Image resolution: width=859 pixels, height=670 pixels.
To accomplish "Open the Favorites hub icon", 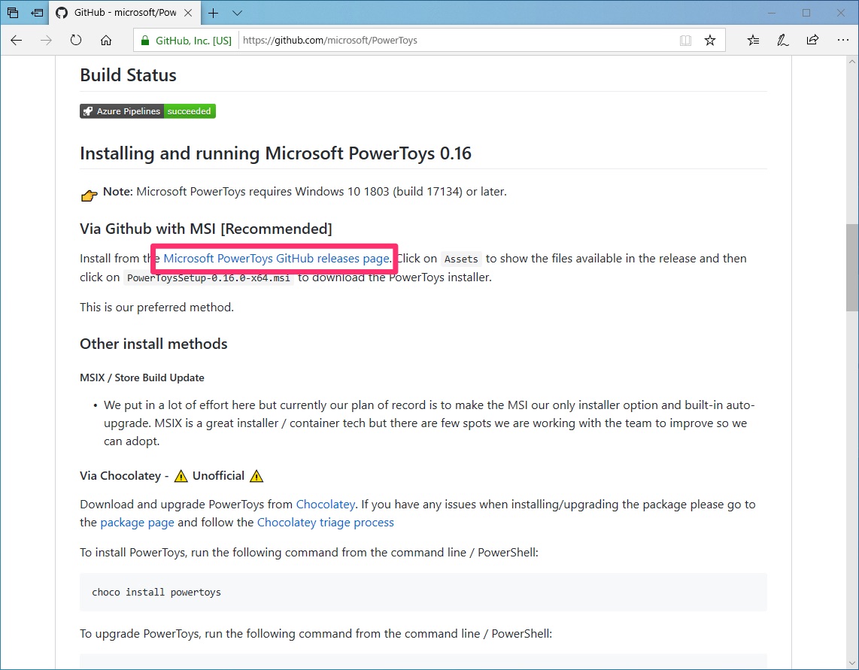I will (753, 40).
